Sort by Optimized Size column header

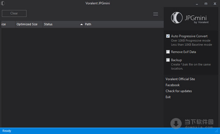[29, 24]
